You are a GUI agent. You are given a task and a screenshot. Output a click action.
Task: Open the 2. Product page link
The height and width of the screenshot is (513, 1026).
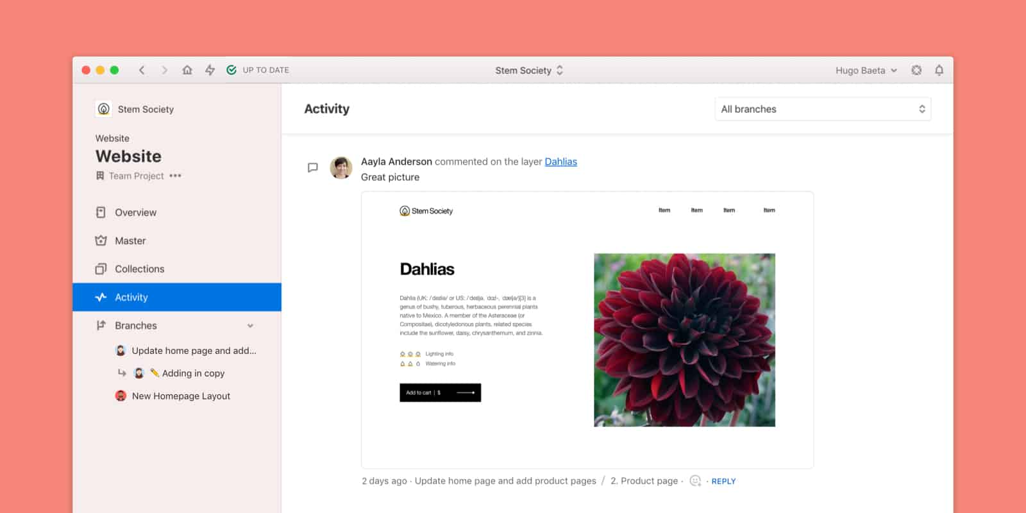644,481
